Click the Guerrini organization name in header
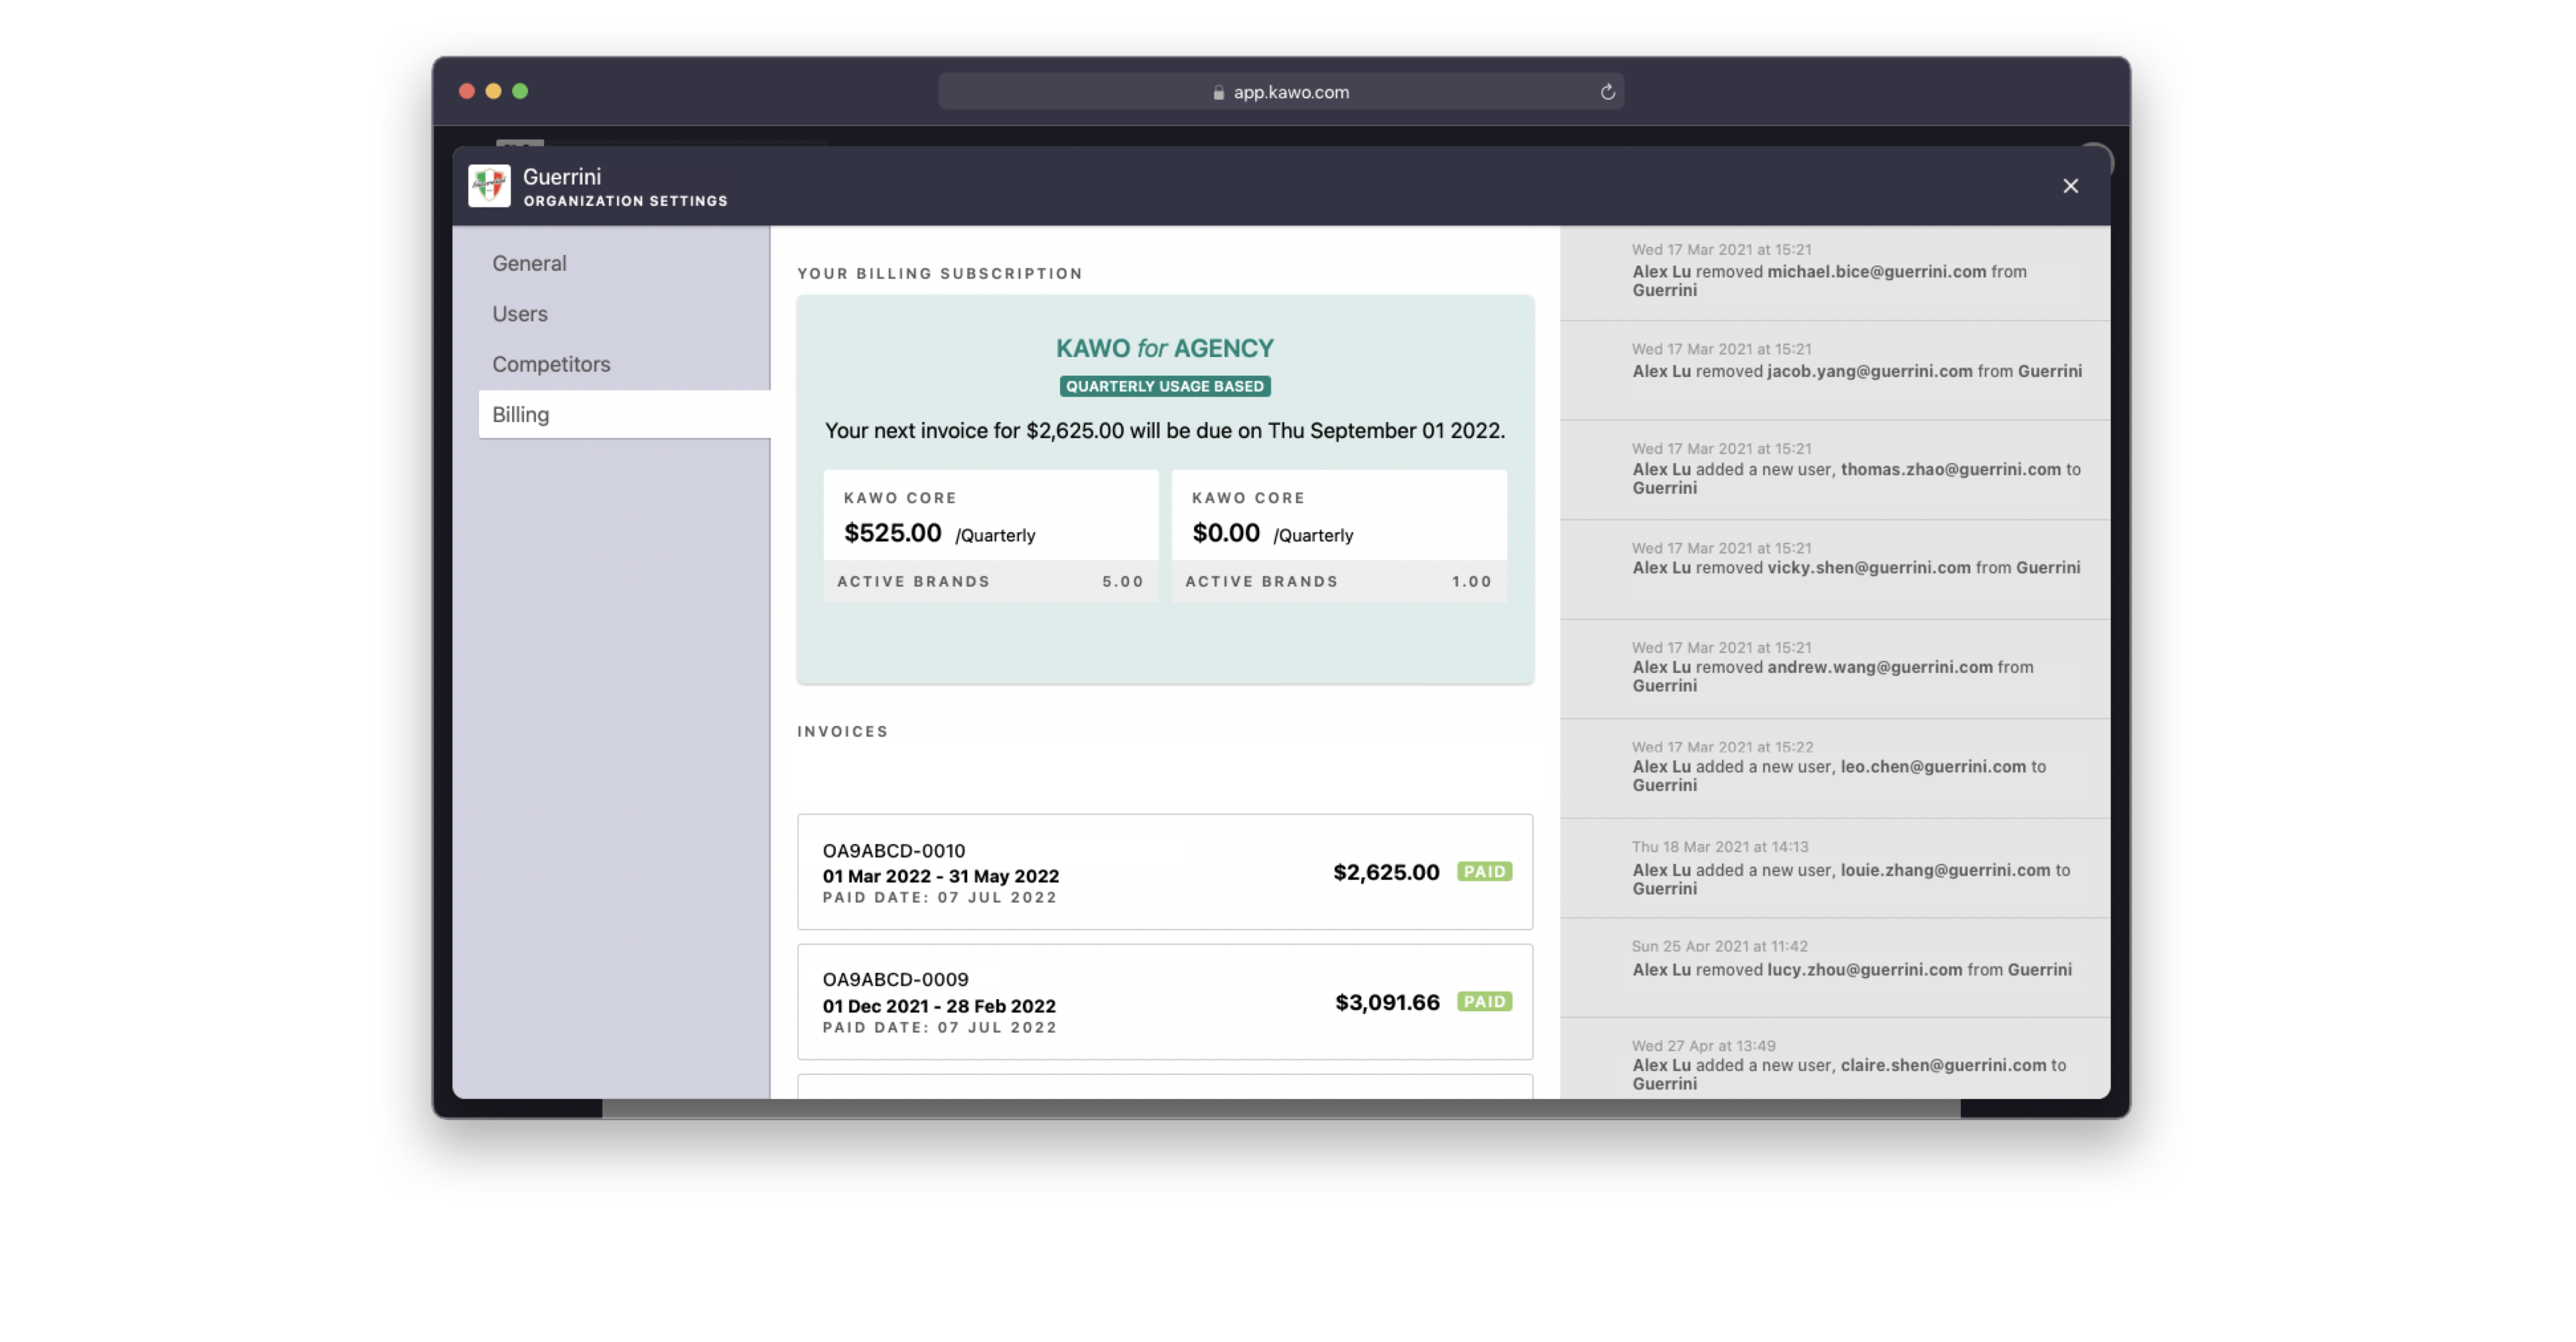This screenshot has width=2576, height=1342. (562, 177)
